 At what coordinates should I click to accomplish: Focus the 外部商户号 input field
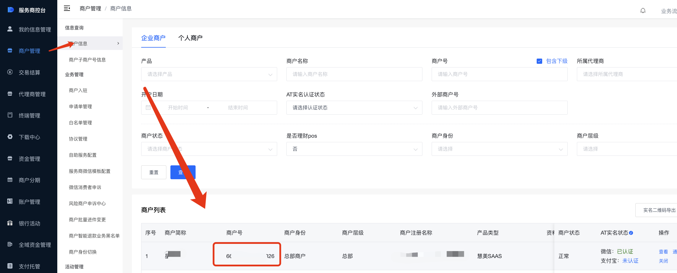(500, 108)
